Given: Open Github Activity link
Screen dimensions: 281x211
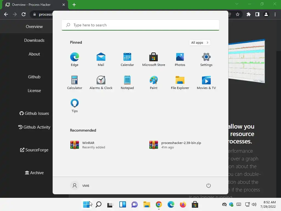Looking at the screenshot, I should click(x=34, y=127).
